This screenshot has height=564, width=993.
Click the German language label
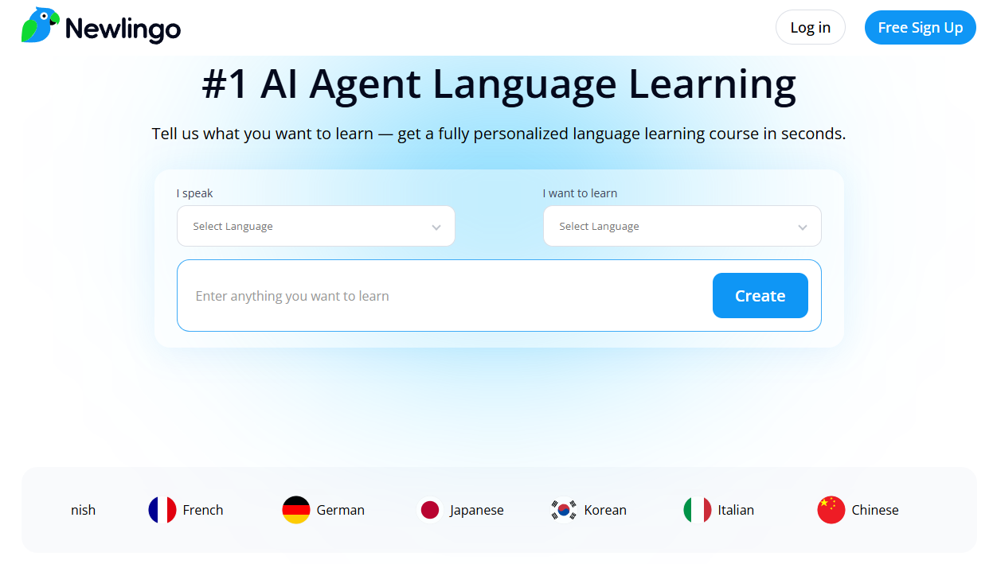(341, 510)
